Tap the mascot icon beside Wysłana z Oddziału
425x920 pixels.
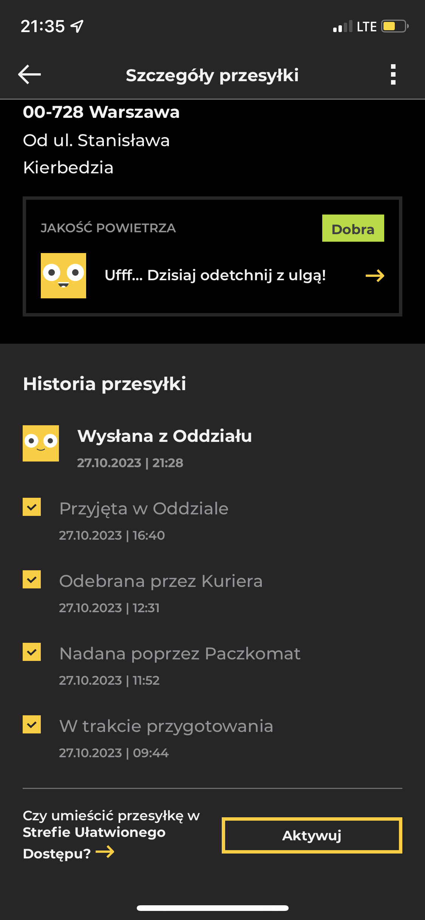pyautogui.click(x=41, y=443)
